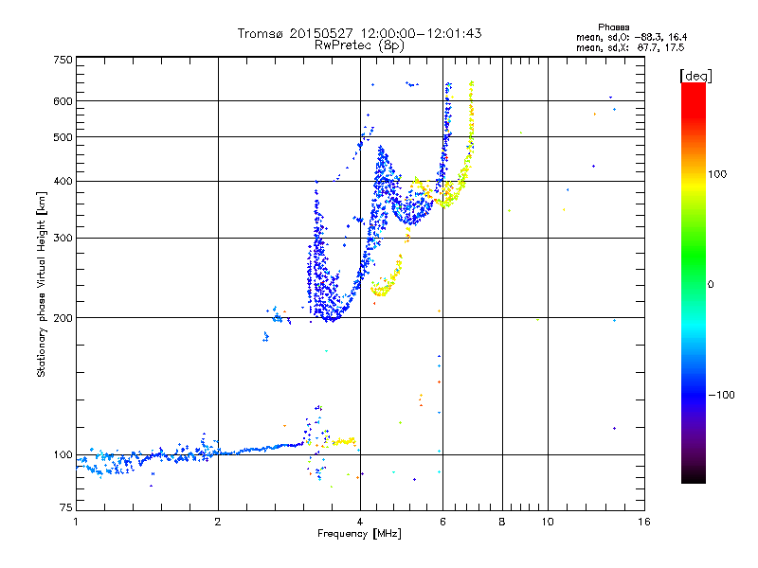Click the y-axis tick label "300"

pyautogui.click(x=63, y=239)
